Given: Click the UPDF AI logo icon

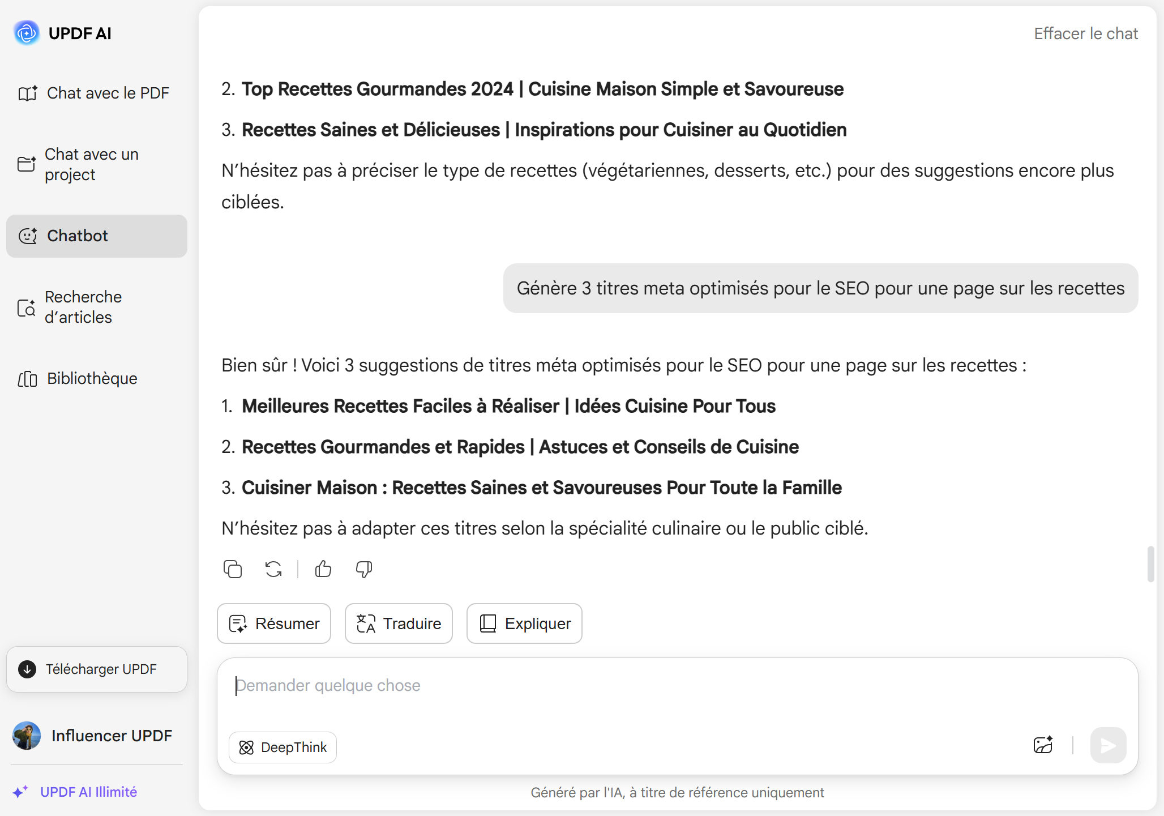Looking at the screenshot, I should tap(27, 33).
